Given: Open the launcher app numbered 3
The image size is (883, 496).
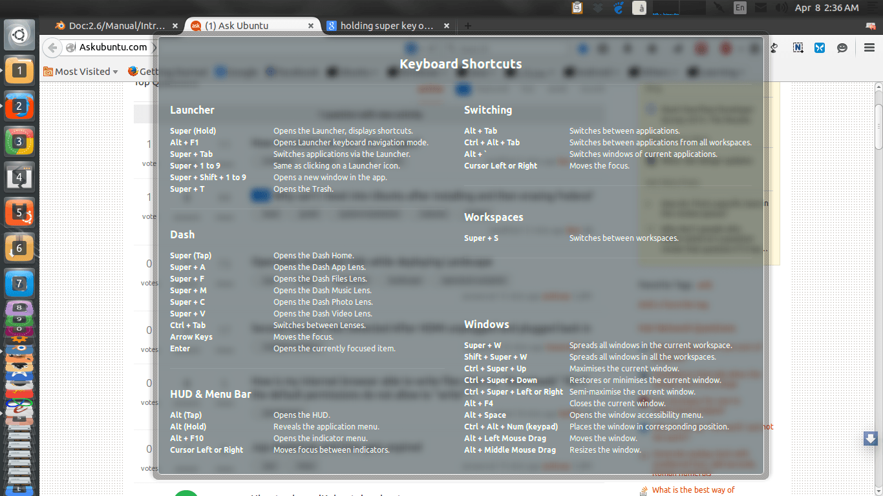Looking at the screenshot, I should coord(19,141).
